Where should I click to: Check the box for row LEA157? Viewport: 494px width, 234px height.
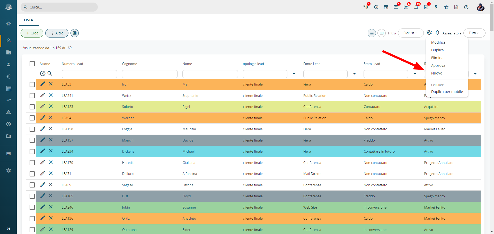tap(32, 140)
